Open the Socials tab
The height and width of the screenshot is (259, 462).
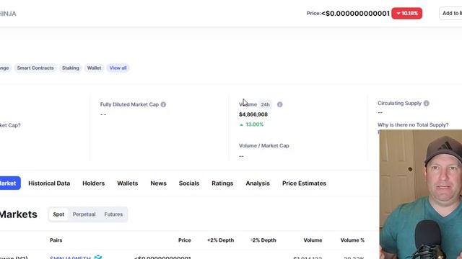click(x=189, y=183)
